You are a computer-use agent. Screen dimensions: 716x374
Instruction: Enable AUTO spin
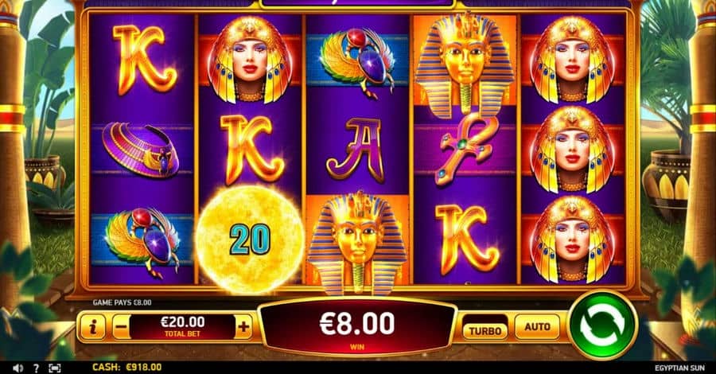537,326
